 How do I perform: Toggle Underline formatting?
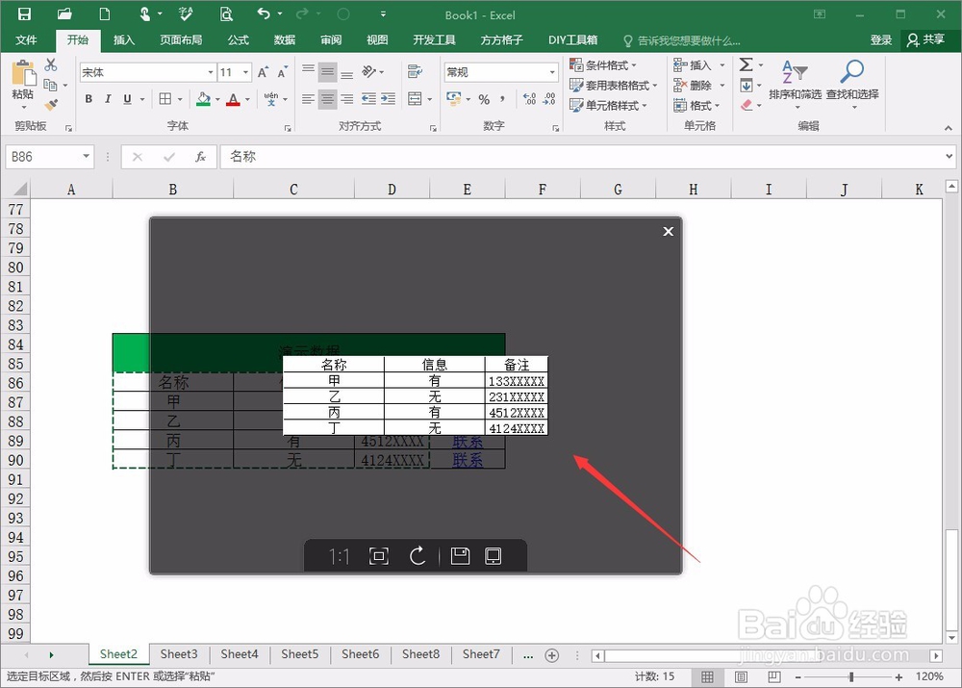pyautogui.click(x=127, y=99)
